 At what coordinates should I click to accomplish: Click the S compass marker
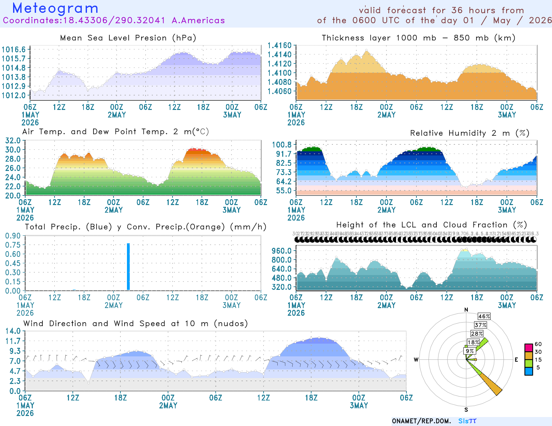pos(466,410)
